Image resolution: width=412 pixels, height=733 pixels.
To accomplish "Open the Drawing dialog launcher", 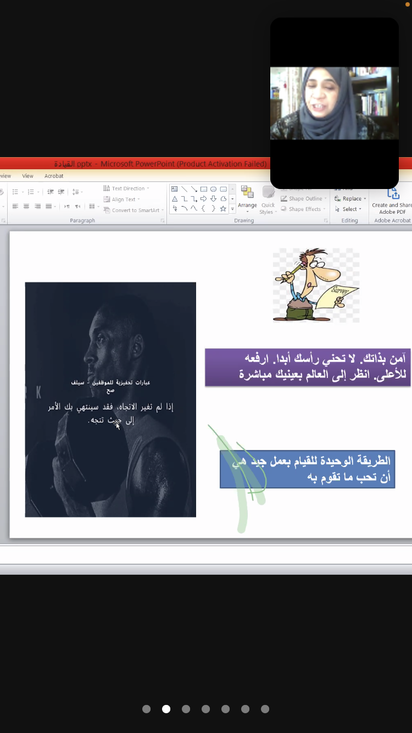I will click(327, 221).
